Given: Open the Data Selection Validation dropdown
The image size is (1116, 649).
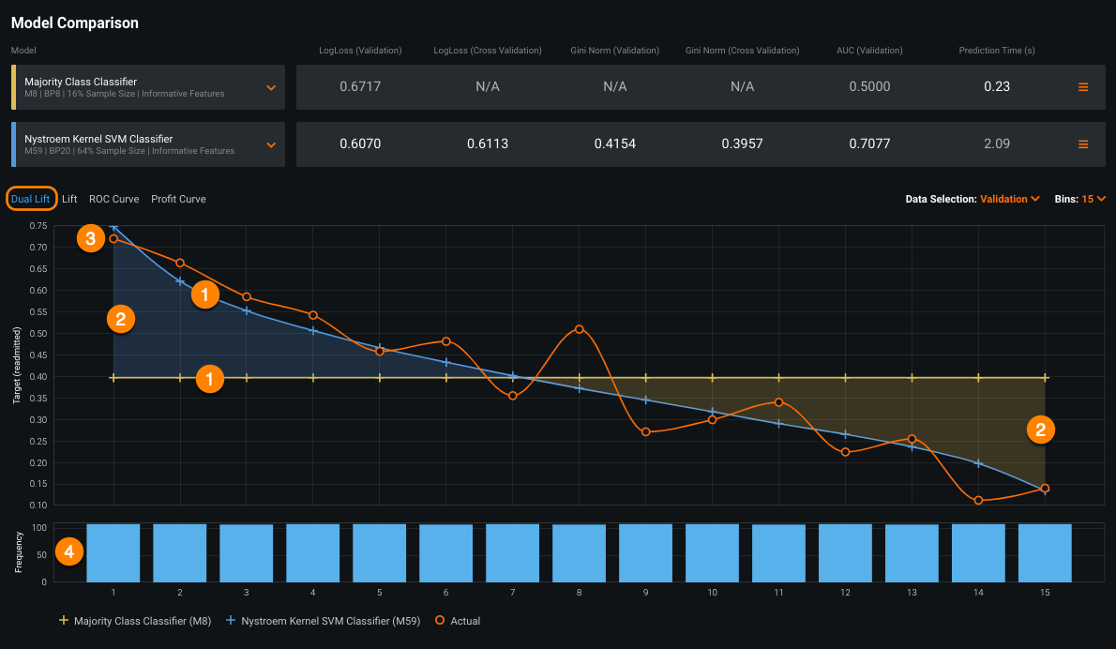Looking at the screenshot, I should [x=1009, y=199].
